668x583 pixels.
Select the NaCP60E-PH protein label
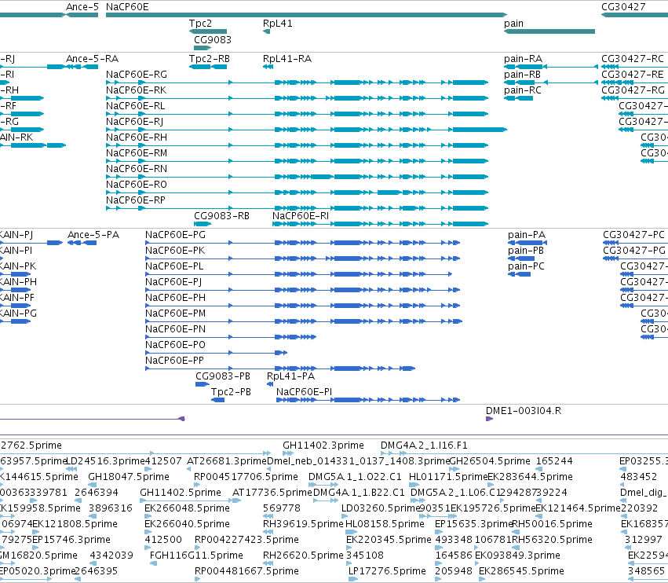[176, 298]
